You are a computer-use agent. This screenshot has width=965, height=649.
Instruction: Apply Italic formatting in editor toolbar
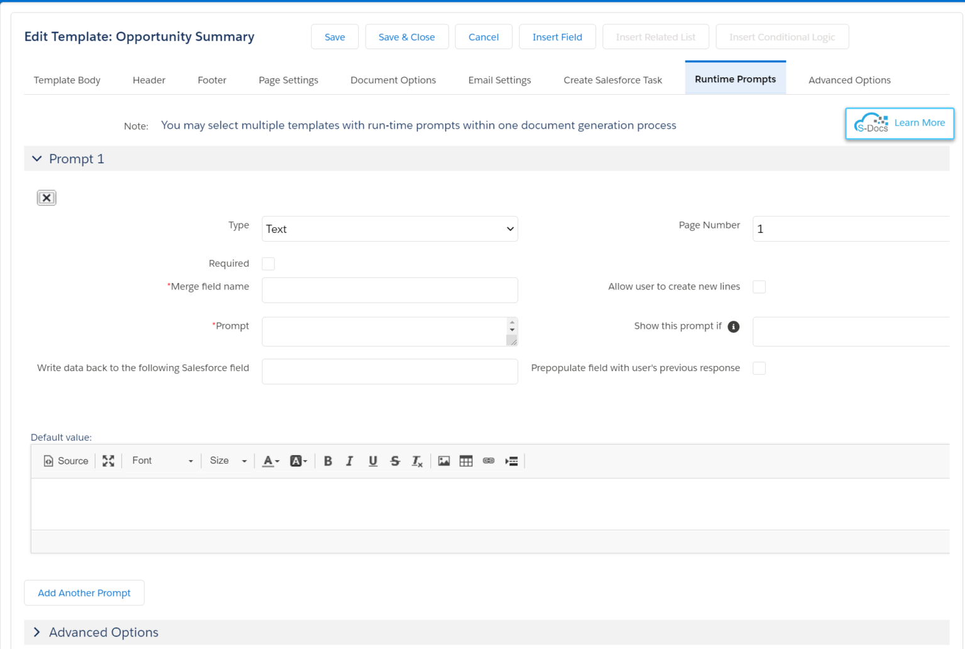click(350, 461)
